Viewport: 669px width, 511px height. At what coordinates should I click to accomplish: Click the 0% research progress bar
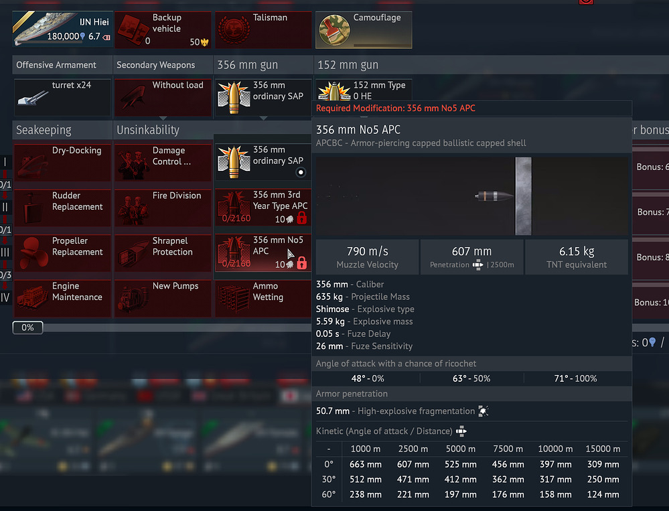point(162,327)
